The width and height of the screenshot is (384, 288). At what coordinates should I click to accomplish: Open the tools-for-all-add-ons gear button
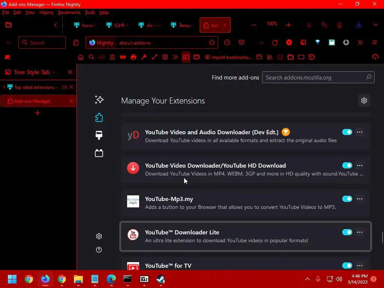click(x=364, y=100)
